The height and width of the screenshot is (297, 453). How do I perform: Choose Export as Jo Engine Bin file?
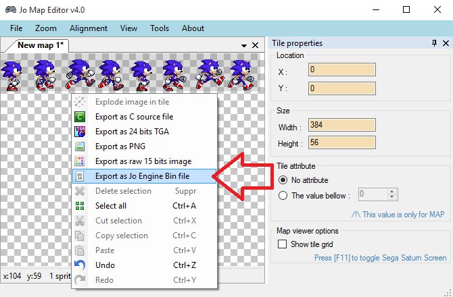[x=144, y=176]
